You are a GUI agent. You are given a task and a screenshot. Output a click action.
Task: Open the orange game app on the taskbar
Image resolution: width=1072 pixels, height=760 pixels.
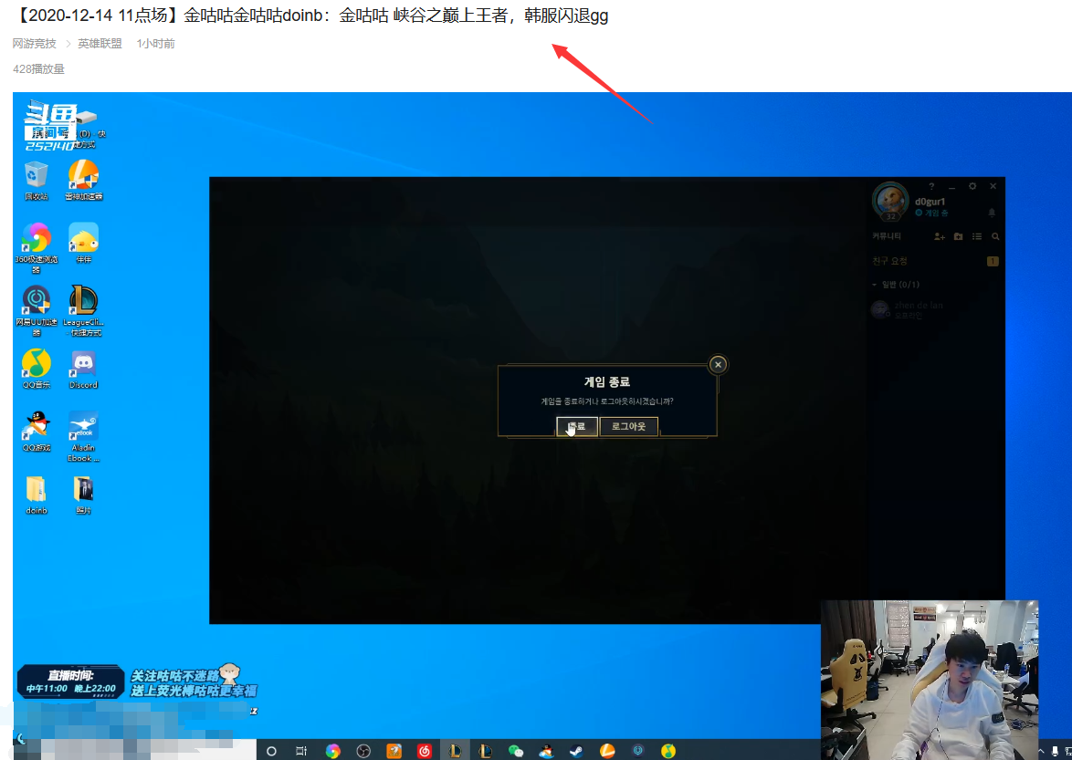(x=394, y=751)
